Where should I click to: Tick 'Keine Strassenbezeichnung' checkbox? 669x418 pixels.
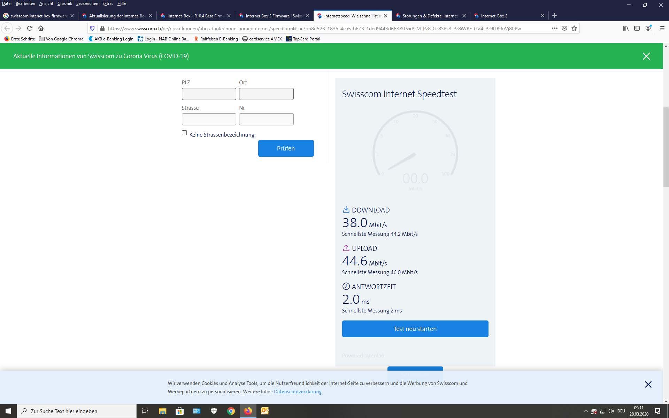point(184,133)
